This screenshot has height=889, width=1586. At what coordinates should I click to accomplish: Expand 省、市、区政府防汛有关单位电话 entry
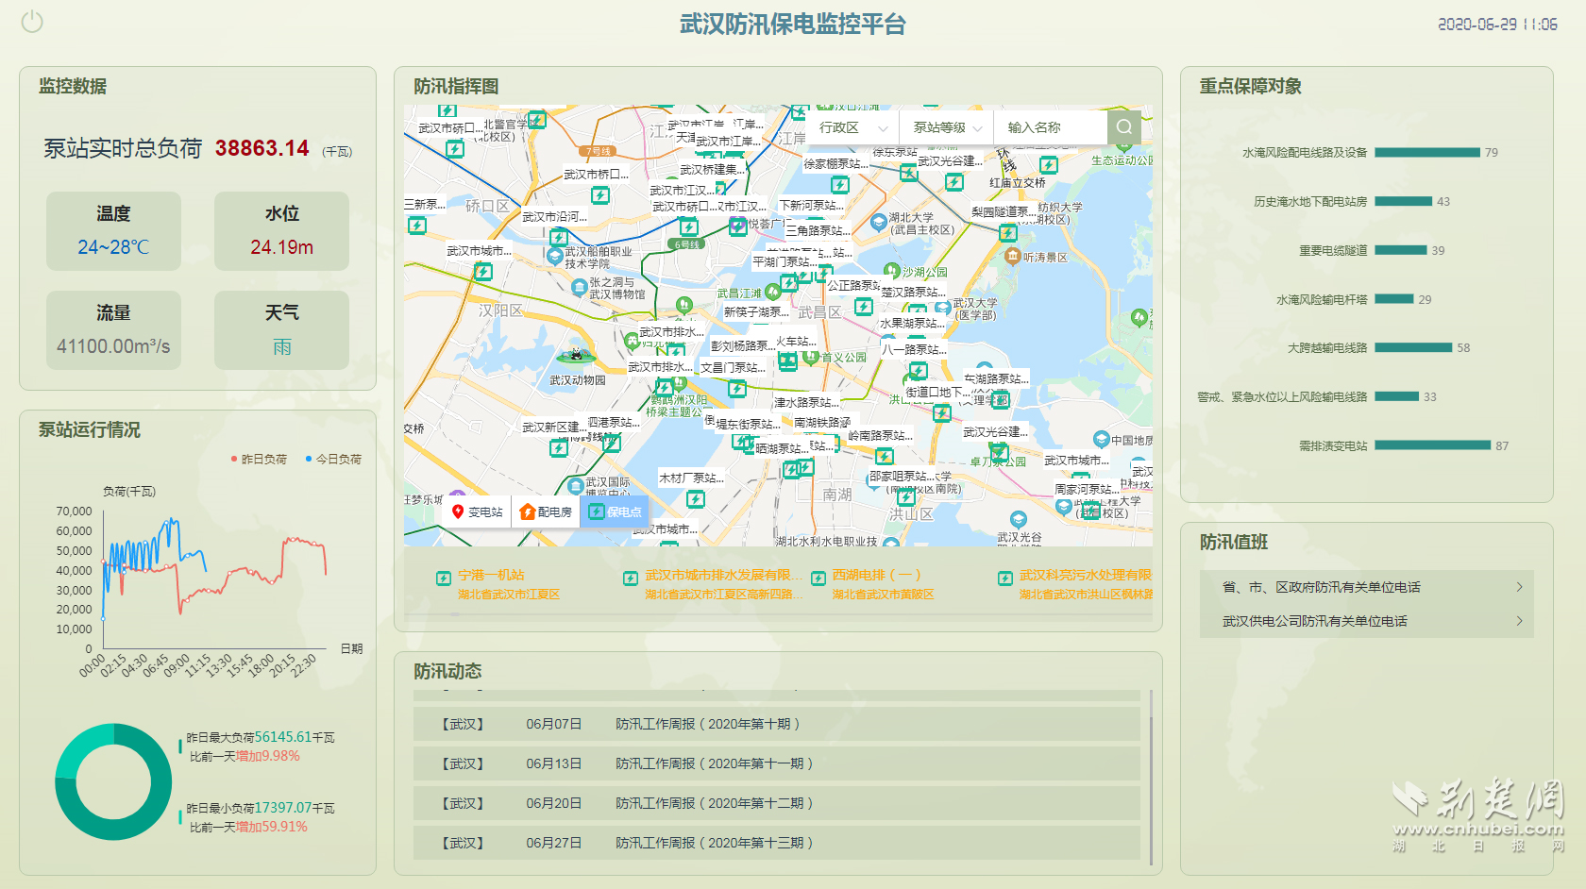click(1366, 587)
